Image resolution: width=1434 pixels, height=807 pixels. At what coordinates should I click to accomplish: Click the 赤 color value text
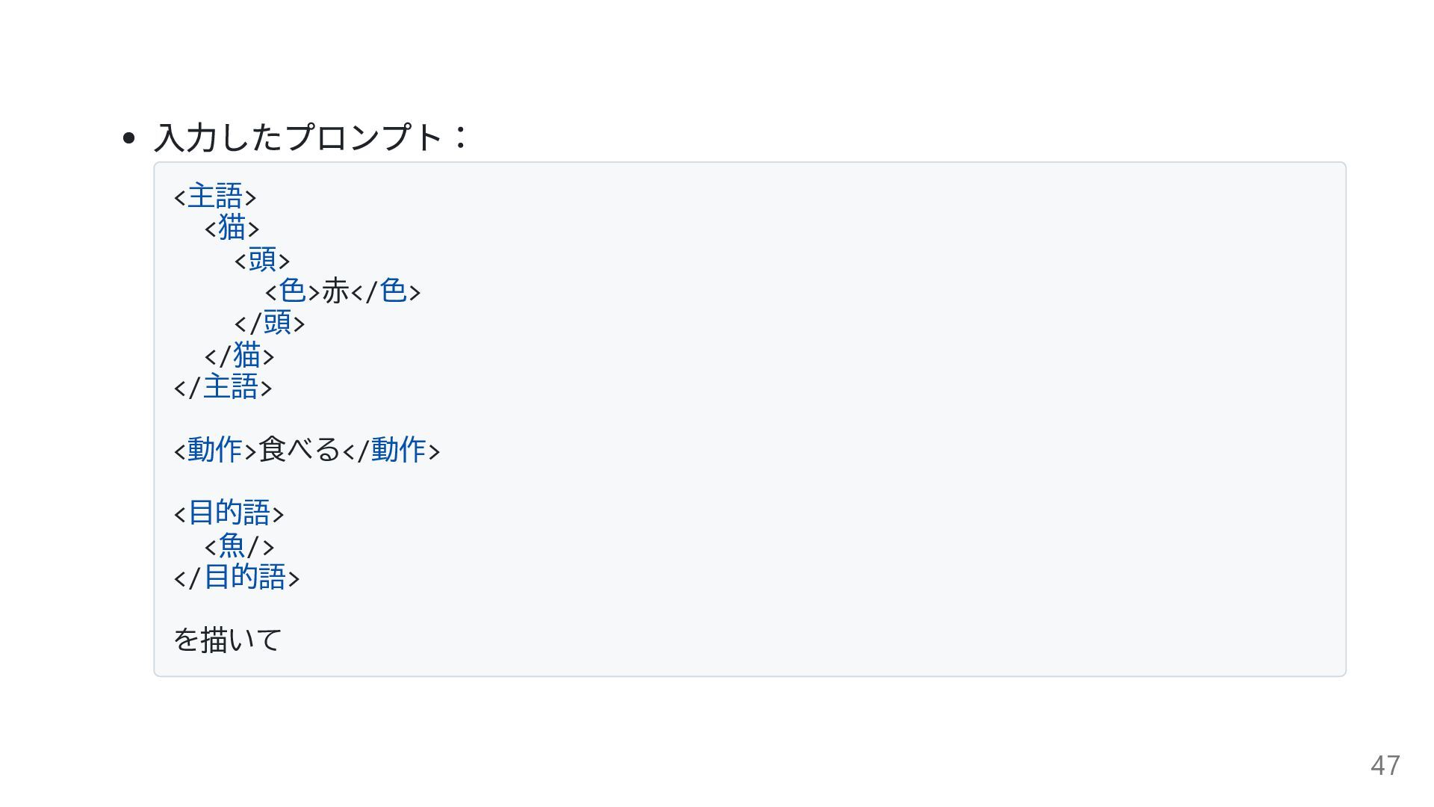[x=336, y=291]
